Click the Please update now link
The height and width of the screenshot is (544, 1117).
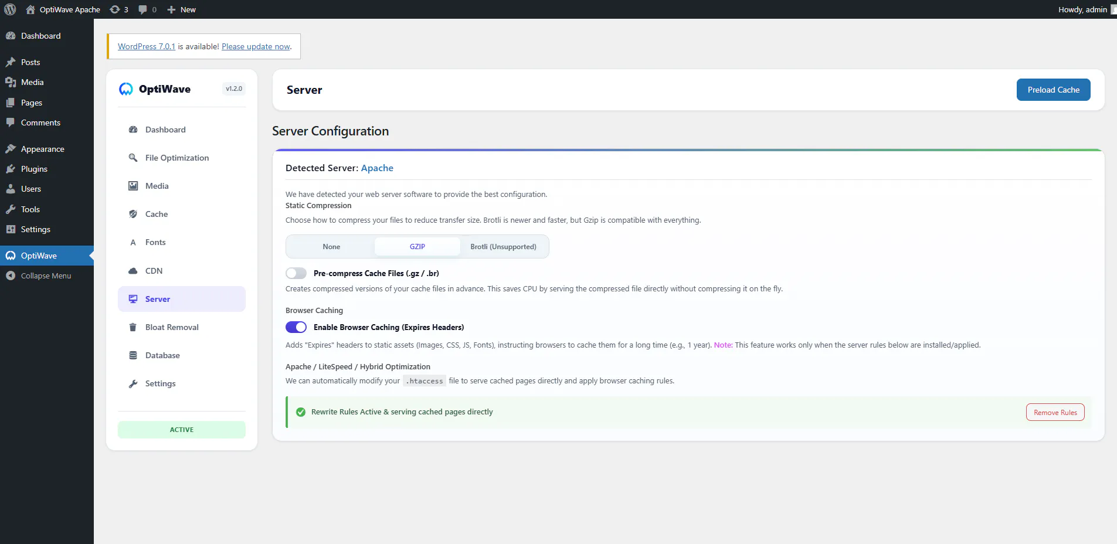tap(256, 46)
